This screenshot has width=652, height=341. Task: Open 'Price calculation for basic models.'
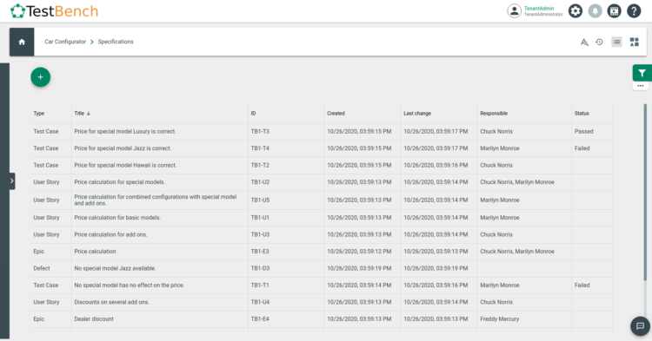pyautogui.click(x=117, y=218)
